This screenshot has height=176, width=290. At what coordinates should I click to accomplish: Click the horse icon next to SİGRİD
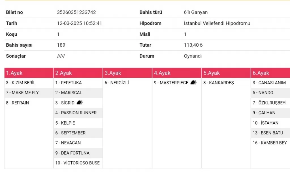(80, 103)
